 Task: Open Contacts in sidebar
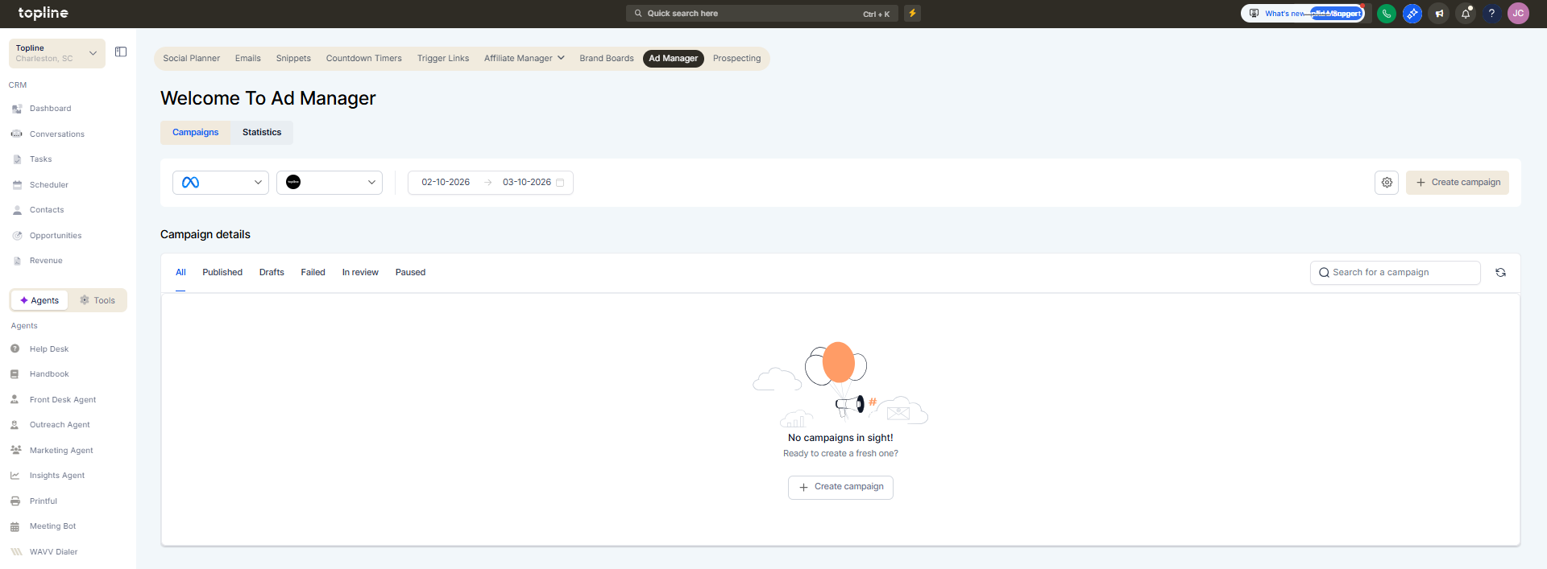pyautogui.click(x=47, y=210)
